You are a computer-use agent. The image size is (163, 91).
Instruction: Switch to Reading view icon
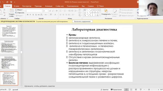pos(136,89)
